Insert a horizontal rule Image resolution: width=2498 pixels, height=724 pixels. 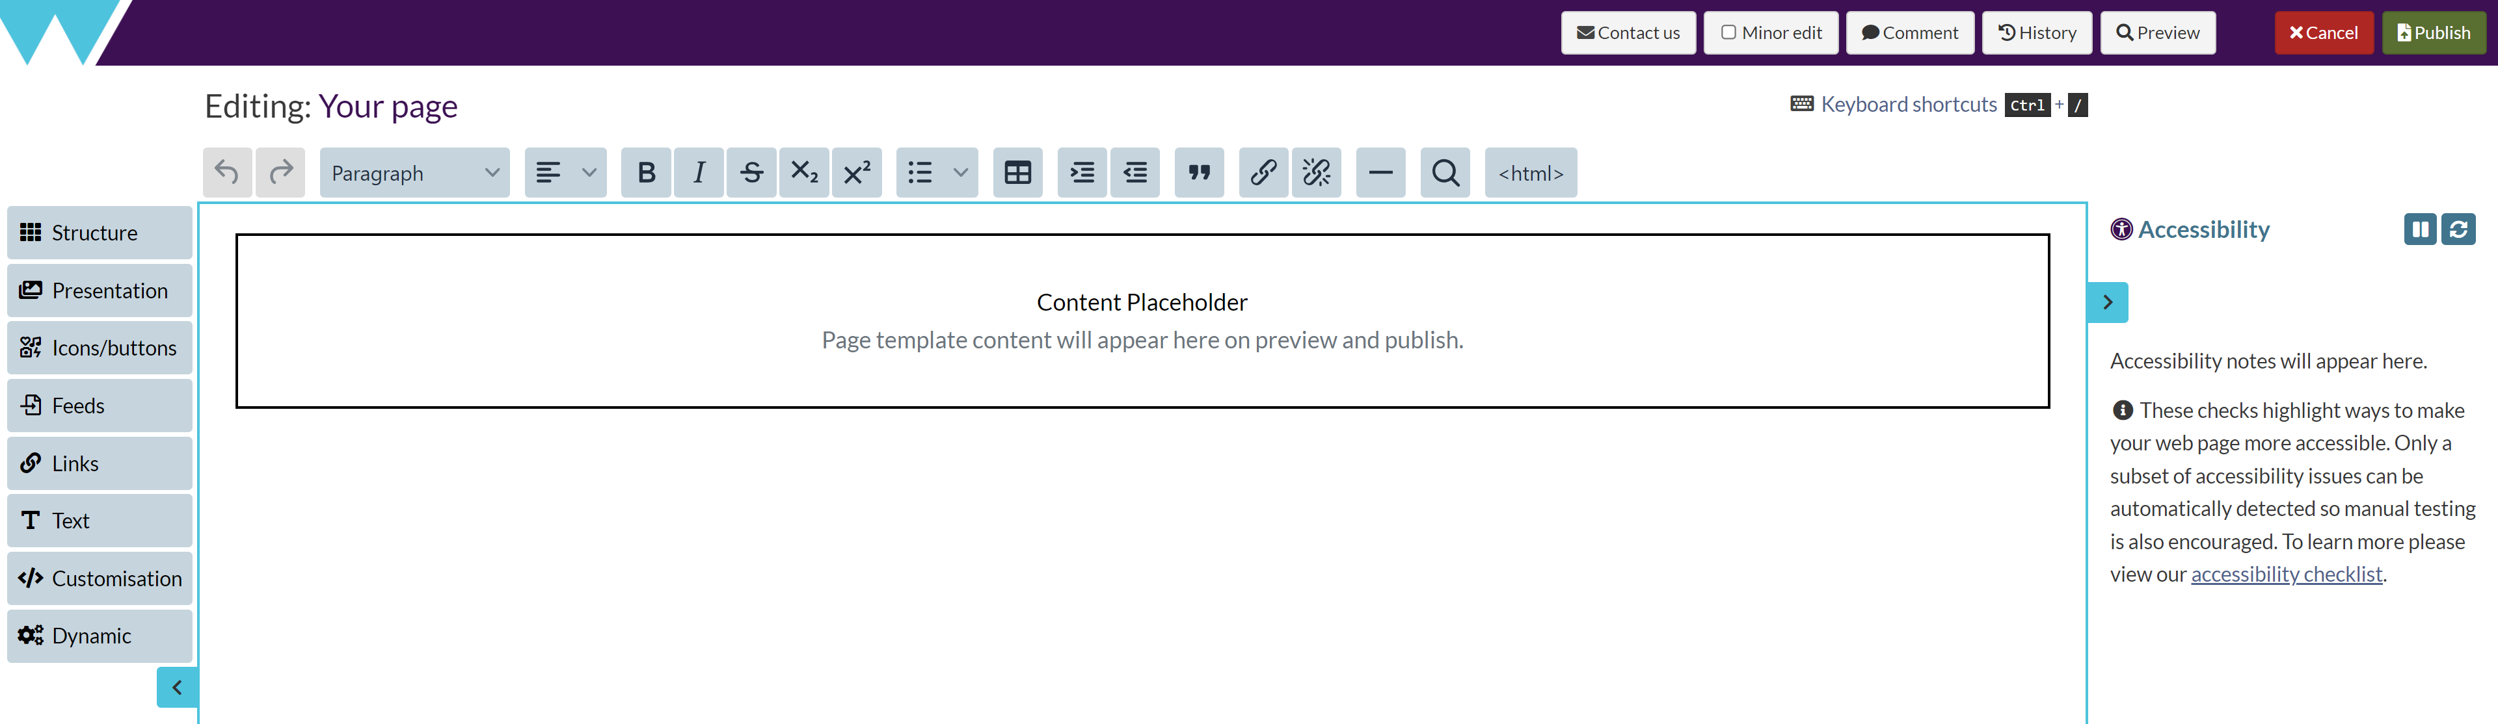[1380, 172]
